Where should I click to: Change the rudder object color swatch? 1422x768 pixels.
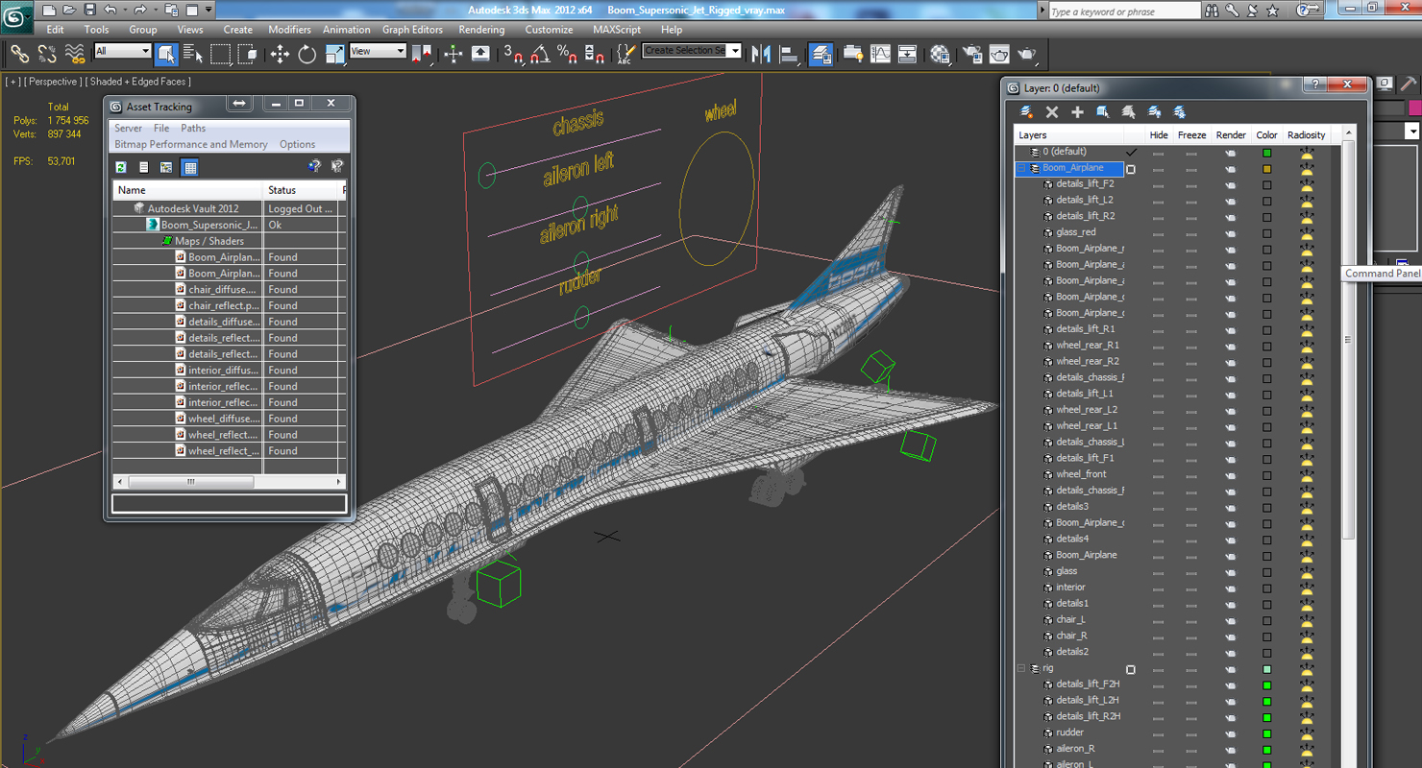pyautogui.click(x=1266, y=733)
